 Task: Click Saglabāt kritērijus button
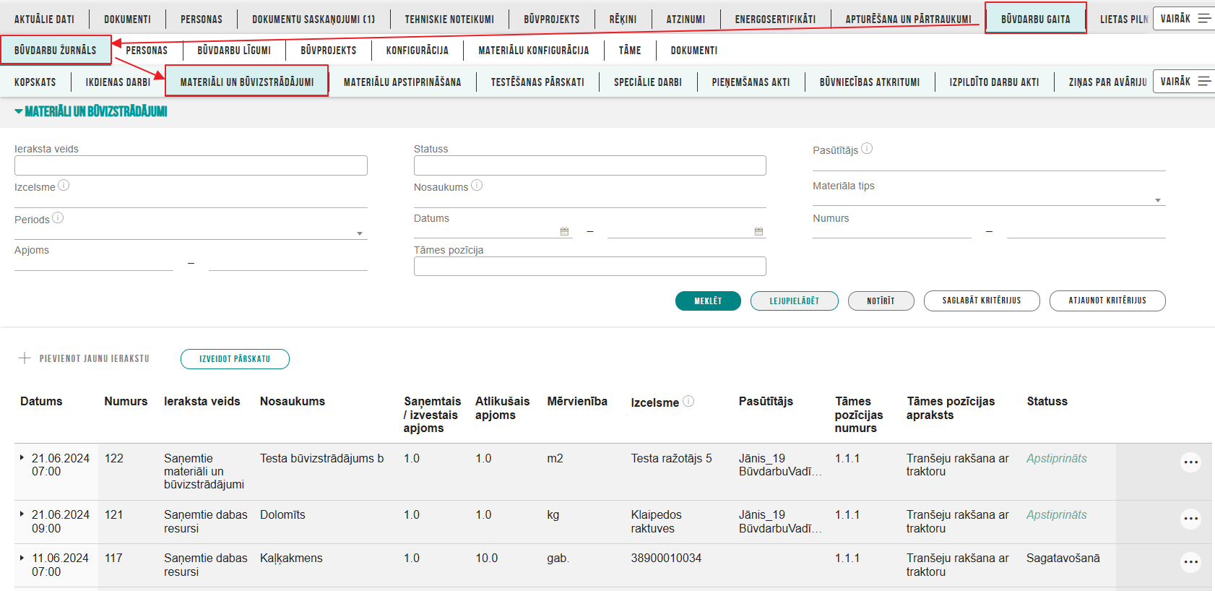(x=982, y=301)
